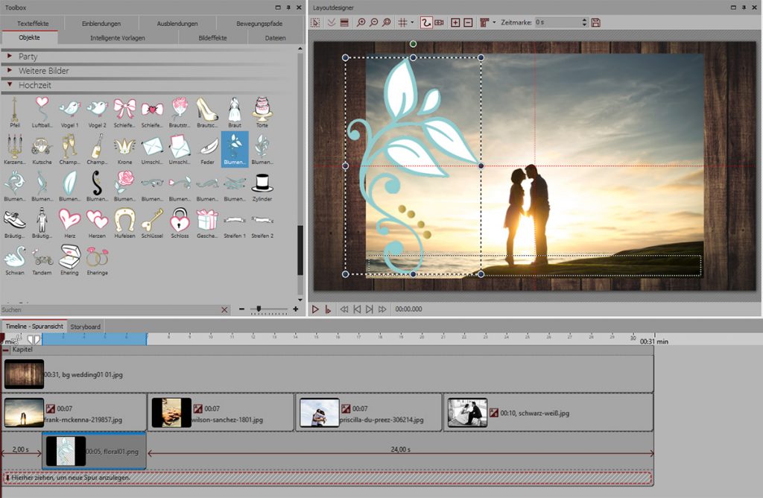Collapse the Hochzeit category
The width and height of the screenshot is (763, 498).
10,85
